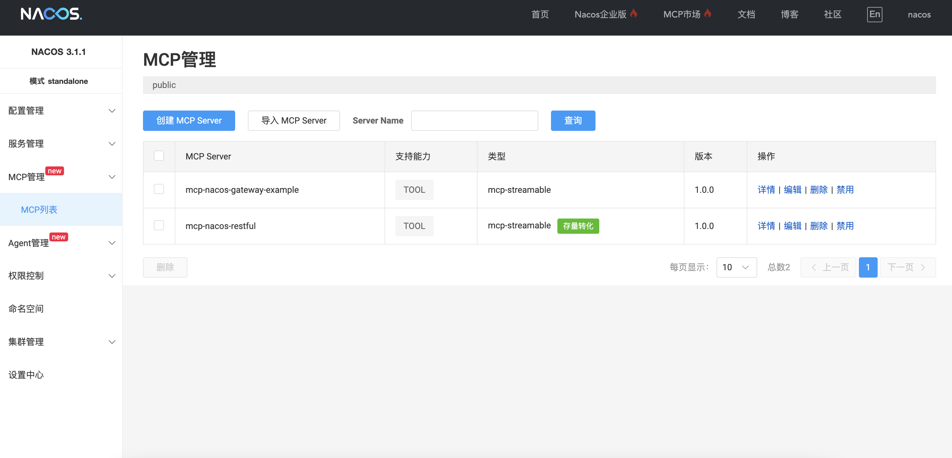This screenshot has width=952, height=458.
Task: Click 编辑 for mcp-nacos-restful
Action: (792, 226)
